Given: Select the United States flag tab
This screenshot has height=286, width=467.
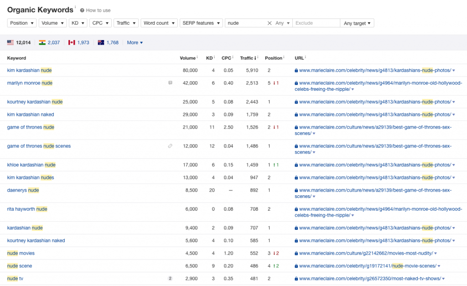Looking at the screenshot, I should 19,42.
